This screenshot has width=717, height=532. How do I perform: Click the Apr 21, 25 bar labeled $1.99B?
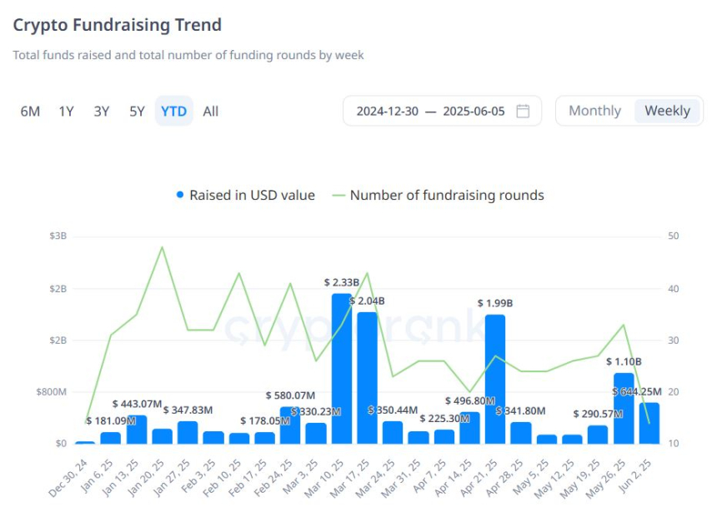495,380
